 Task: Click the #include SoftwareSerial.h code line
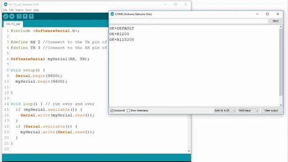click(45, 31)
